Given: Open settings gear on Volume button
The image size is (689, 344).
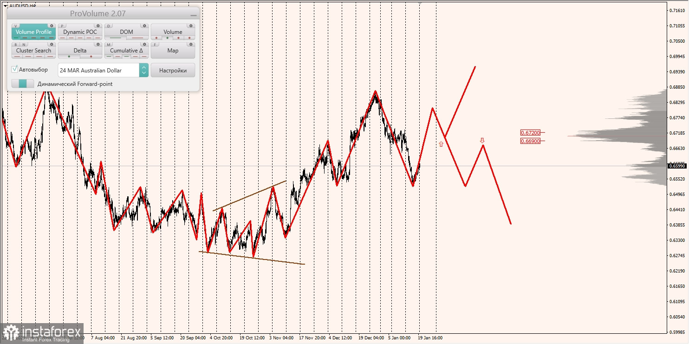Looking at the screenshot, I should tap(191, 26).
